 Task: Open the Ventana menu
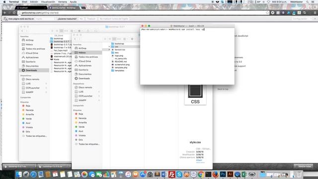[63, 1]
